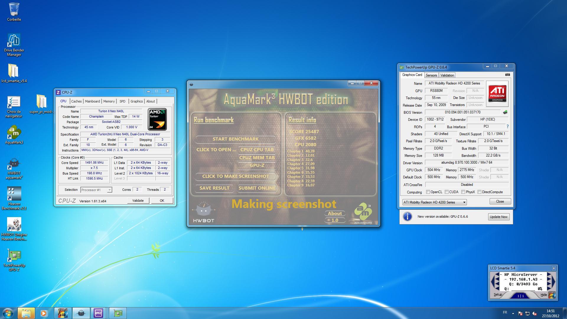Image resolution: width=567 pixels, height=319 pixels.
Task: Switch to CPU-Z taskbar button
Action: (98, 313)
